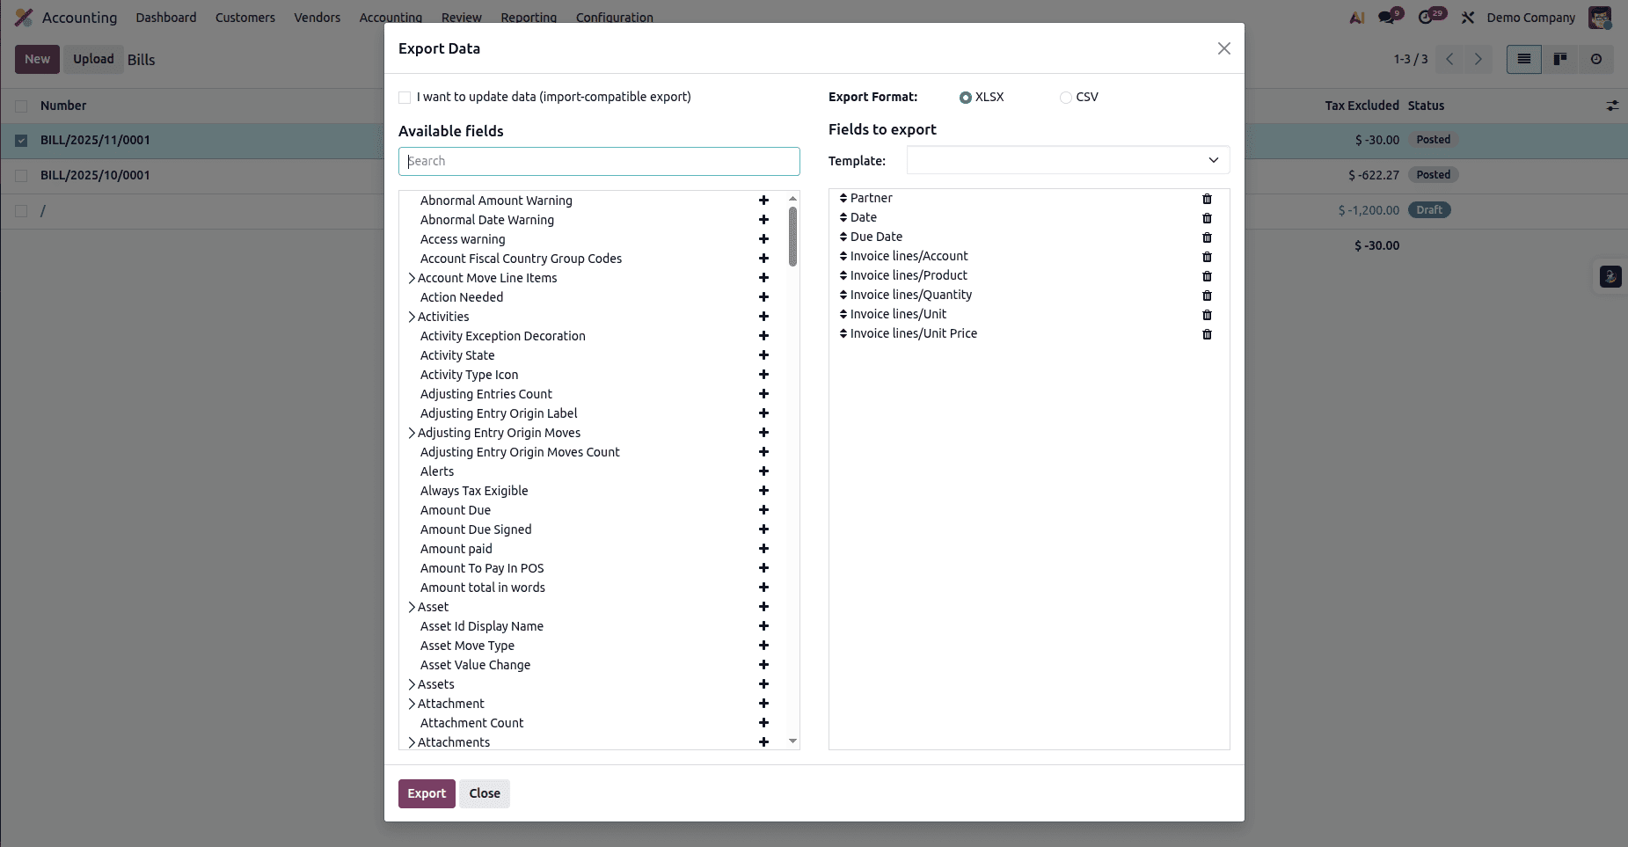Image resolution: width=1628 pixels, height=847 pixels.
Task: Open the Configuration menu
Action: 615,18
